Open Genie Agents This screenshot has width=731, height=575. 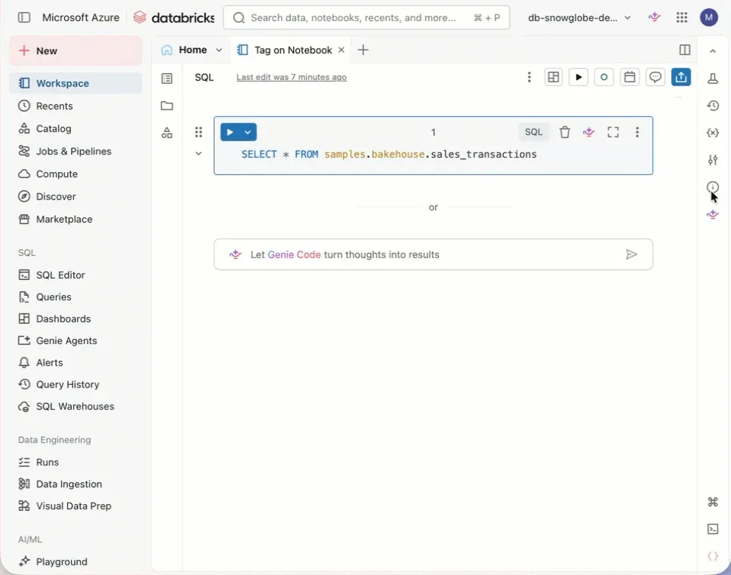[76, 340]
